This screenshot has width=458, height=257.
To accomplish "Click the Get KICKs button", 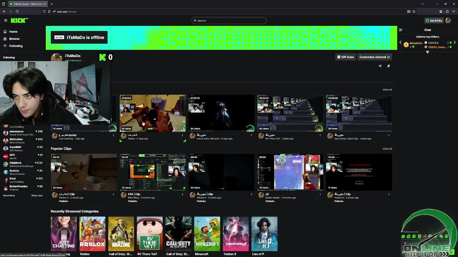I will (x=434, y=21).
